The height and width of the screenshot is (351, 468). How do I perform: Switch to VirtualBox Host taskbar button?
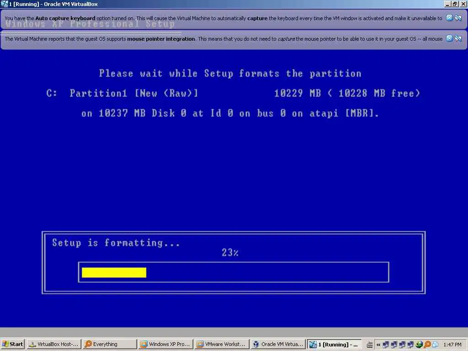click(54, 344)
